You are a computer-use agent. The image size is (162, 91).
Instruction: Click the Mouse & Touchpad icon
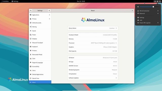31,43
